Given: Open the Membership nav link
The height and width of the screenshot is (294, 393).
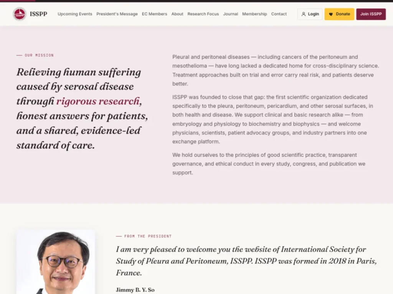Looking at the screenshot, I should tap(254, 14).
